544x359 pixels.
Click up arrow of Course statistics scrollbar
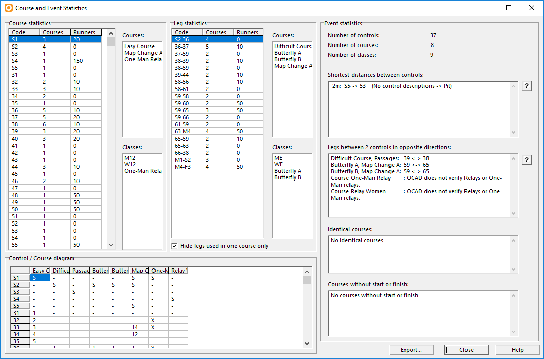pos(111,33)
